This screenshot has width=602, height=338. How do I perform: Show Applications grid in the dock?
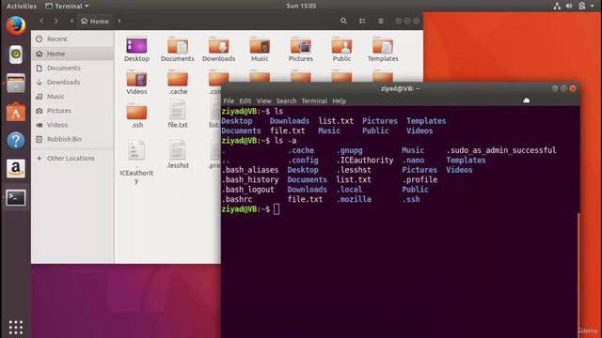point(16,328)
